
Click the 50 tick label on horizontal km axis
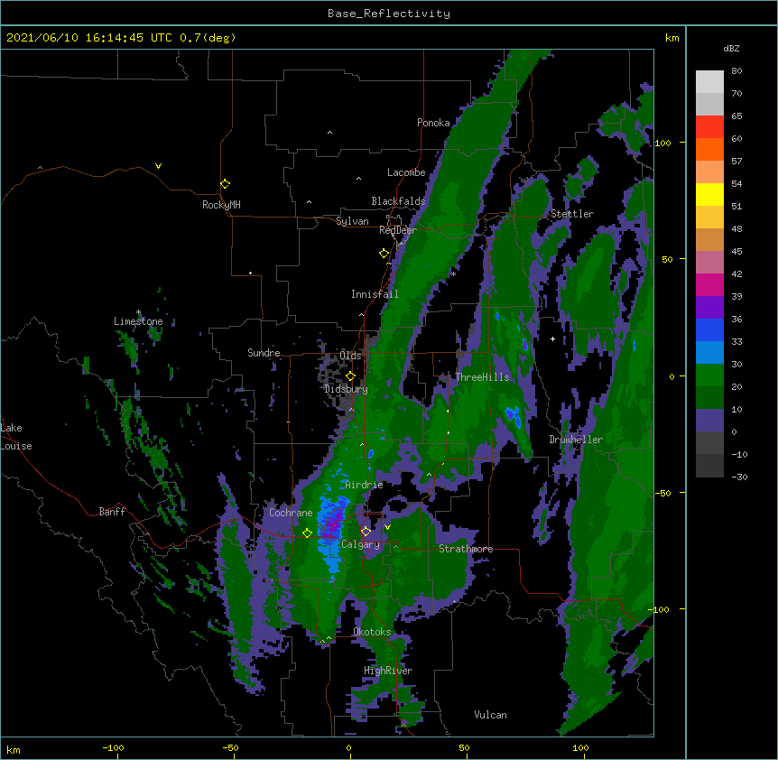tap(464, 747)
